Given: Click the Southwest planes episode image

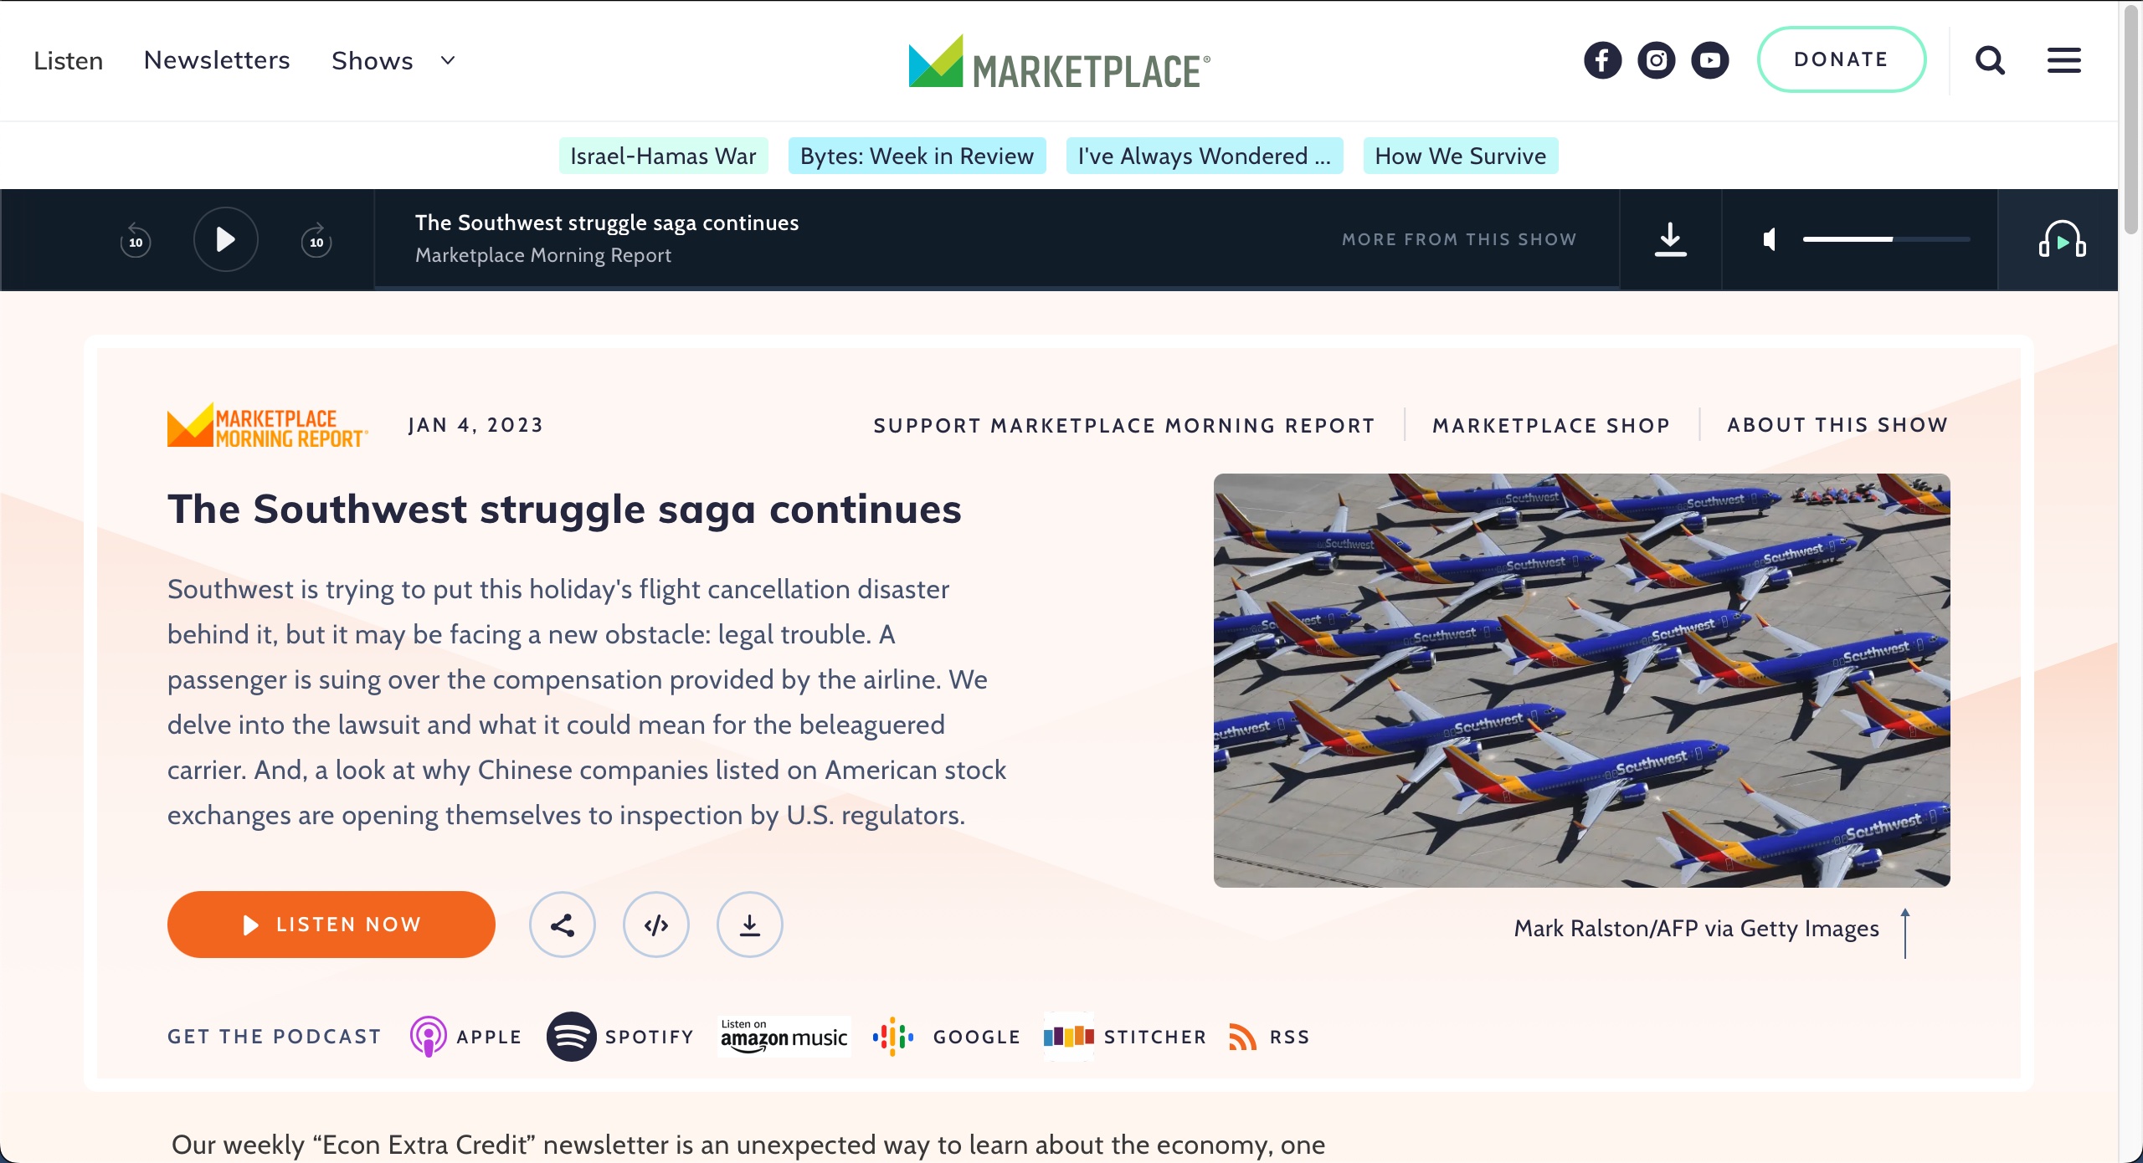Looking at the screenshot, I should click(x=1581, y=680).
